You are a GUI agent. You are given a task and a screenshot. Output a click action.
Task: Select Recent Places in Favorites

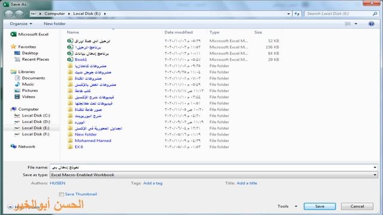(35, 59)
